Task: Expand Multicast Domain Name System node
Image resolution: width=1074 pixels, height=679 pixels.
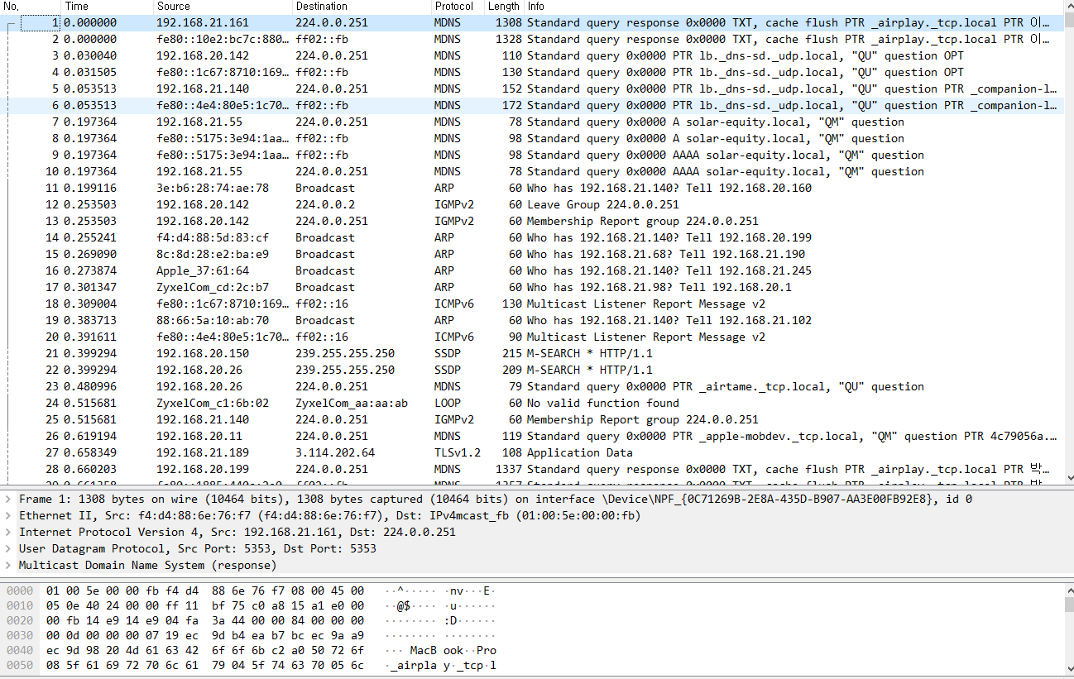Action: click(9, 565)
